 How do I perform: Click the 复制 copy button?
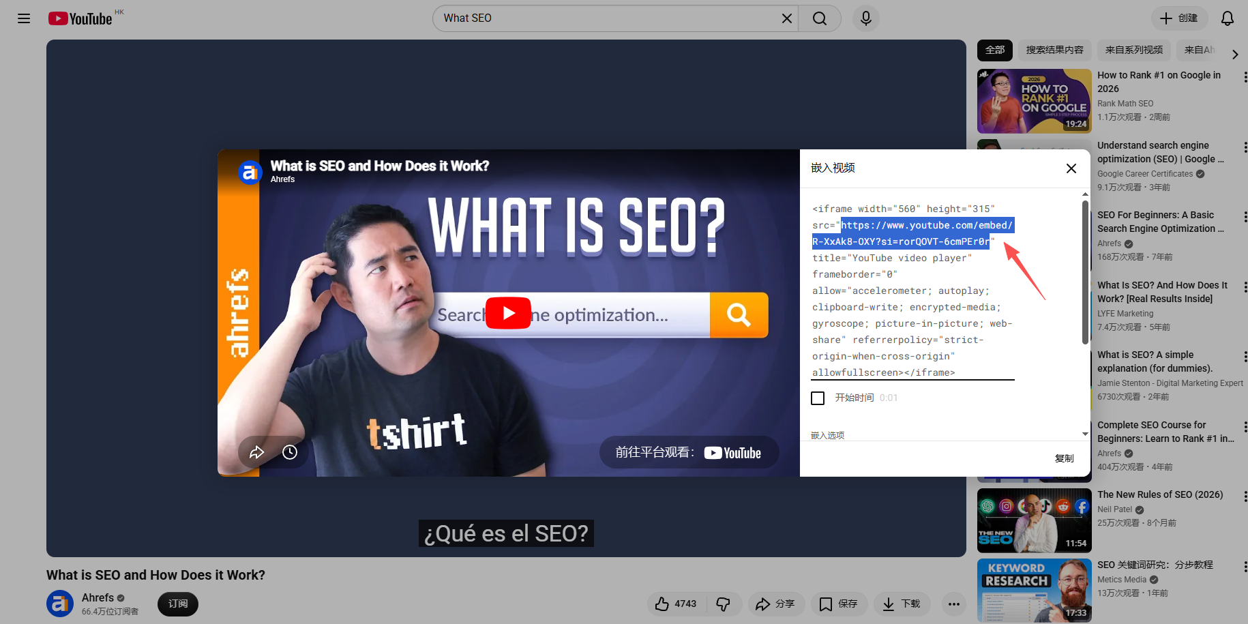click(1064, 458)
